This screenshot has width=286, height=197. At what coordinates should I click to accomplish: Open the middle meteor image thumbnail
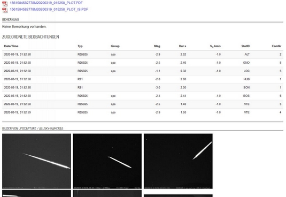[107, 161]
